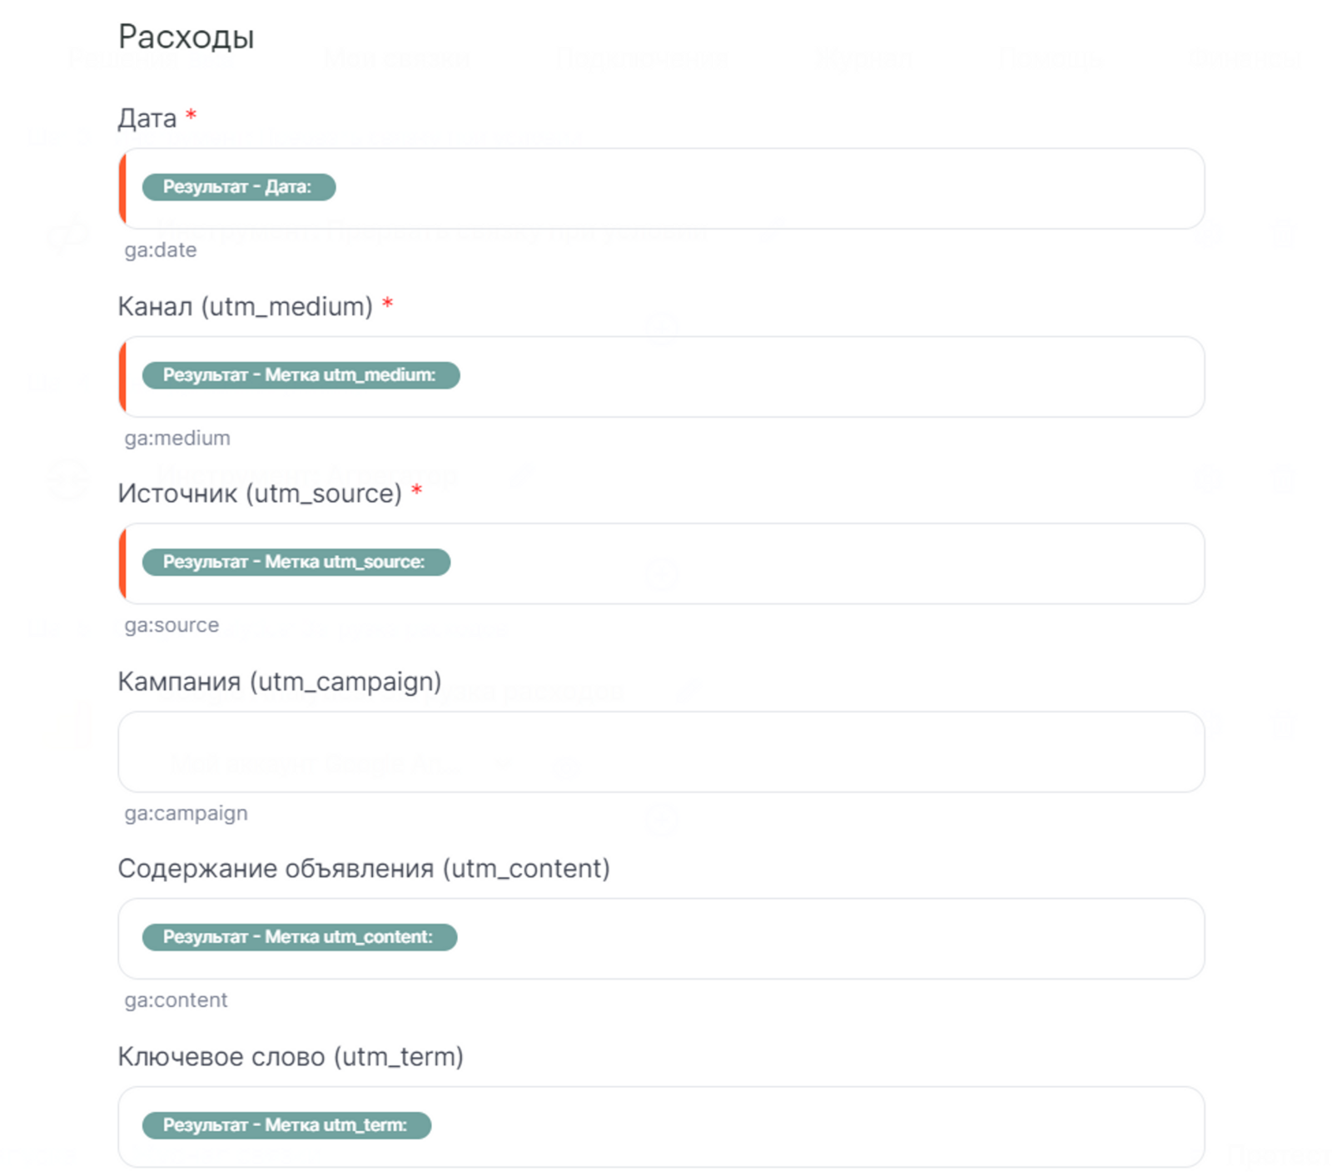Select the "Результат – Метка utm_content:" tag

(x=299, y=937)
